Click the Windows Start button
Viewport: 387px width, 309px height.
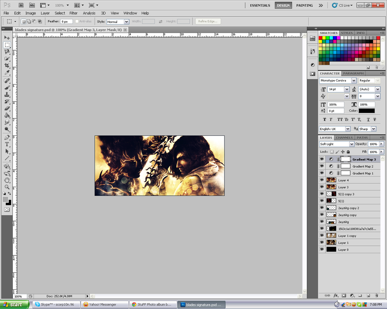(15, 304)
